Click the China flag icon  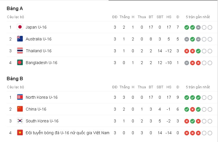click(20, 109)
